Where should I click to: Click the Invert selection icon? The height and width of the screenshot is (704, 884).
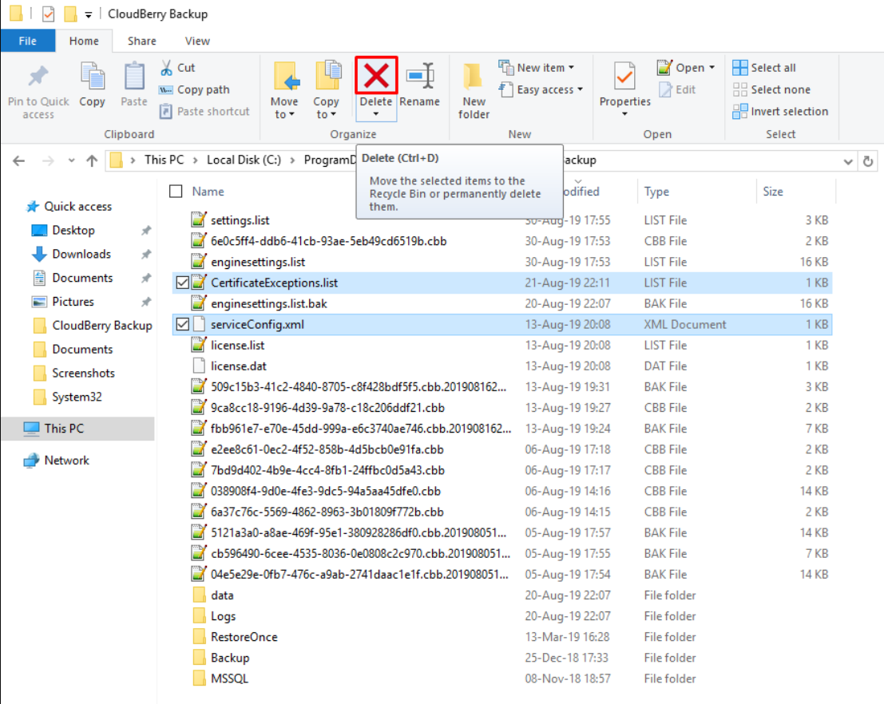(x=739, y=112)
